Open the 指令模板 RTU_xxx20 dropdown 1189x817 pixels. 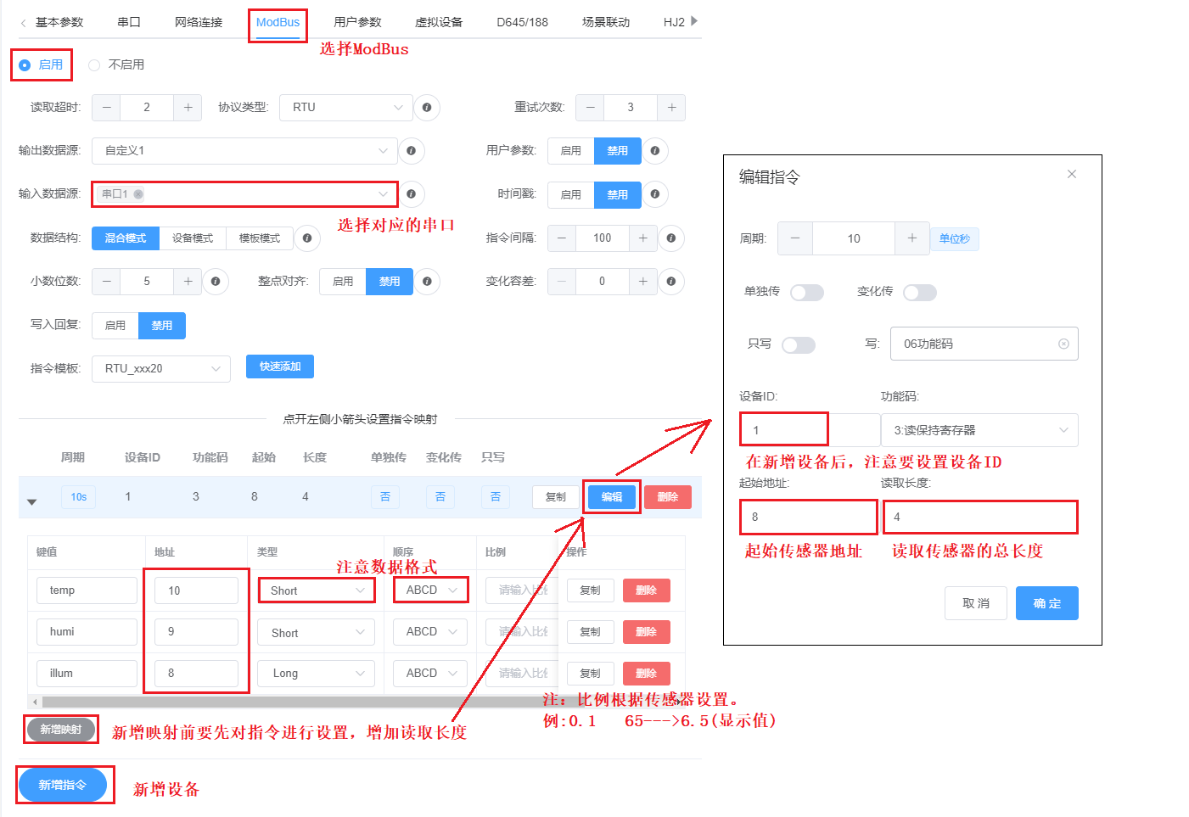point(161,369)
